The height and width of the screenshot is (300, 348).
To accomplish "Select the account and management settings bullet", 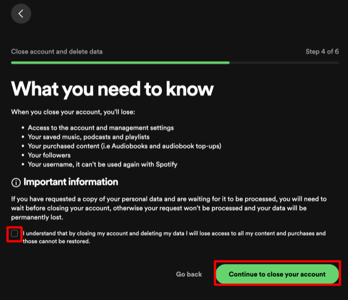I will pyautogui.click(x=100, y=127).
